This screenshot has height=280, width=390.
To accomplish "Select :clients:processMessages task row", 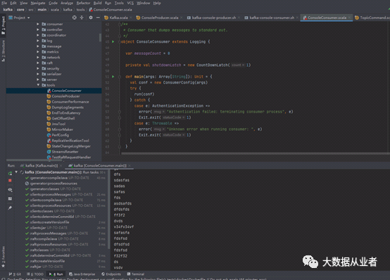I will 65,194.
